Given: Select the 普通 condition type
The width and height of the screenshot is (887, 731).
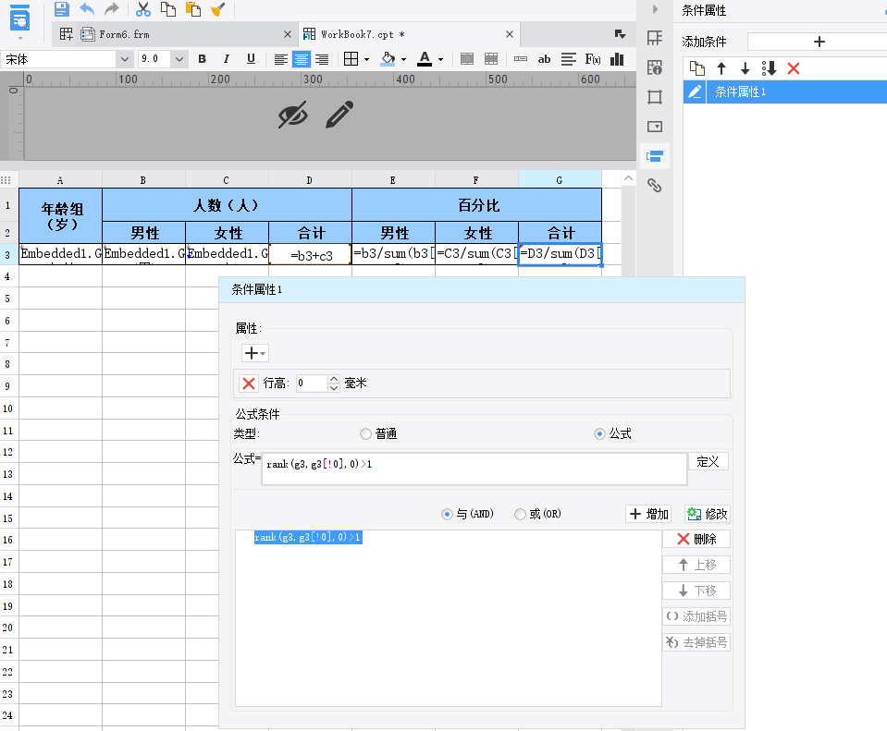Looking at the screenshot, I should [378, 433].
